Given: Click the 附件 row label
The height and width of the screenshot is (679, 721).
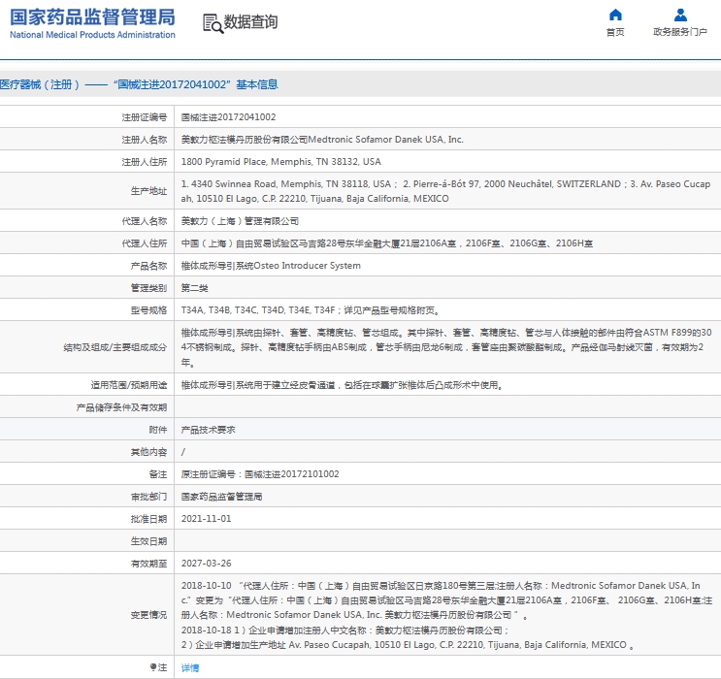Looking at the screenshot, I should click(x=158, y=430).
